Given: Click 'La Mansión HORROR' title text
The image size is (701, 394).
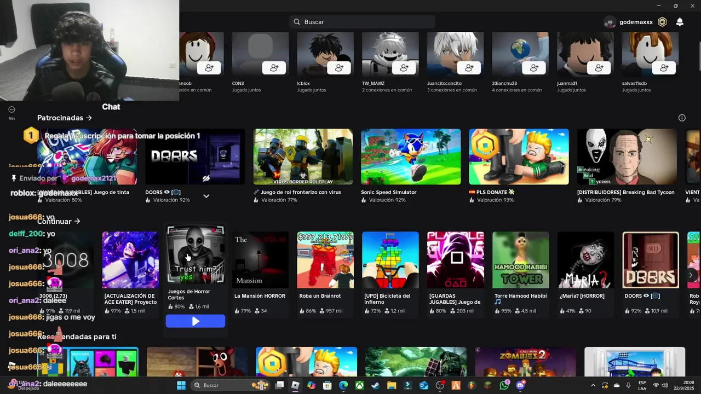Looking at the screenshot, I should 260,296.
